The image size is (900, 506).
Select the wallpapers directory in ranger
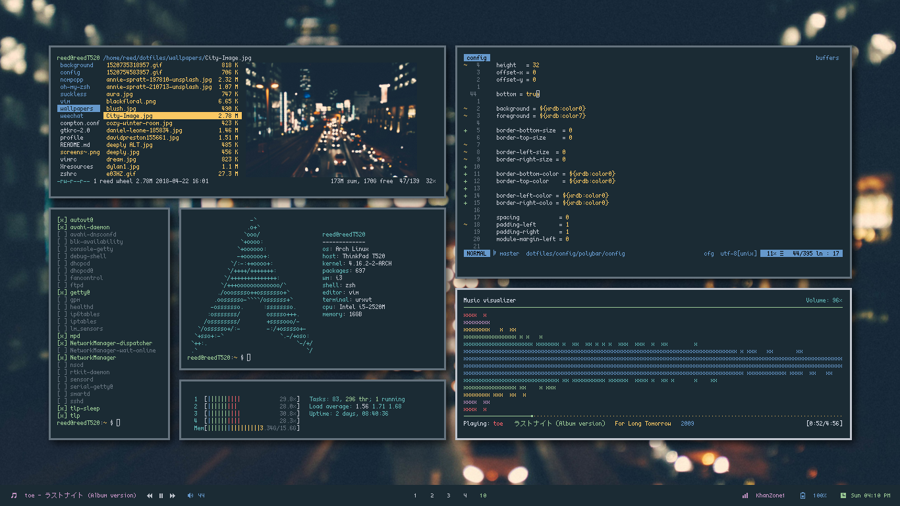click(76, 109)
